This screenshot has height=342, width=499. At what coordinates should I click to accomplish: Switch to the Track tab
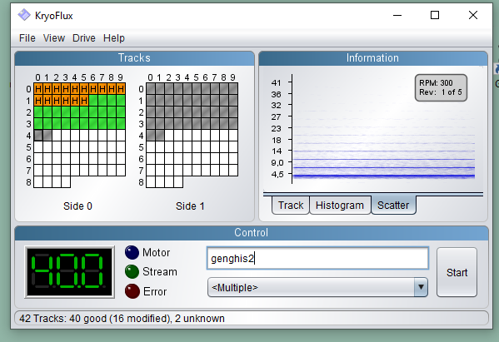click(291, 206)
